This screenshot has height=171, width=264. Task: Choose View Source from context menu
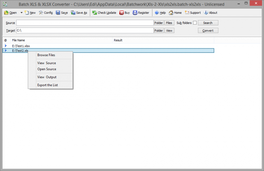50,63
